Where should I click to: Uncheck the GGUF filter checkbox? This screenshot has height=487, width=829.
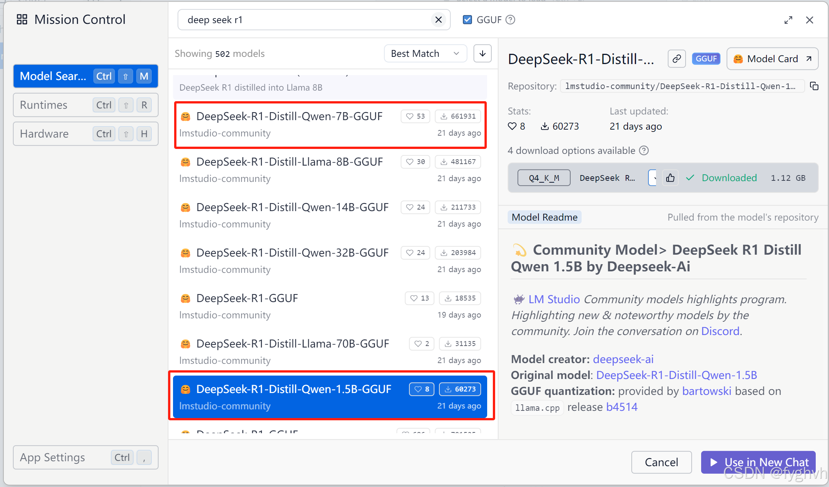coord(467,20)
